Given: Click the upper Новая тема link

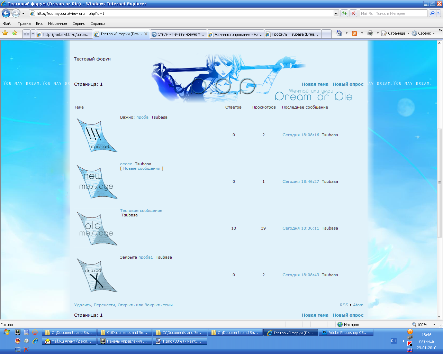Looking at the screenshot, I should coord(315,84).
